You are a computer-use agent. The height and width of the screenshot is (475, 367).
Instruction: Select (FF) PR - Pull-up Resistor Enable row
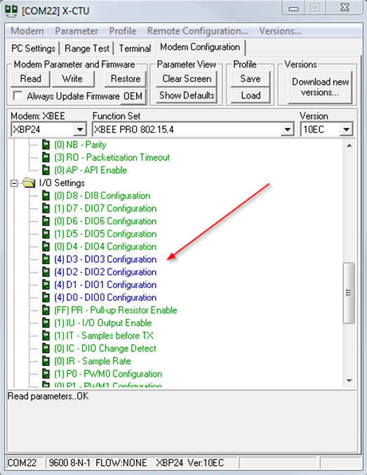[x=116, y=310]
